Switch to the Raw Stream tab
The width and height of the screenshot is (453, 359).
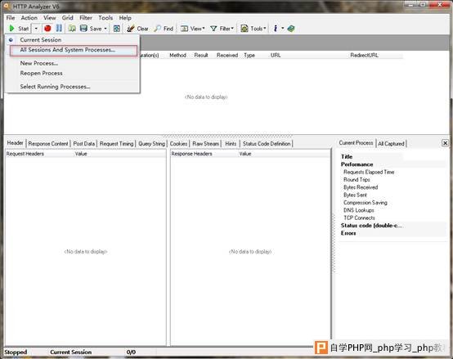point(206,144)
